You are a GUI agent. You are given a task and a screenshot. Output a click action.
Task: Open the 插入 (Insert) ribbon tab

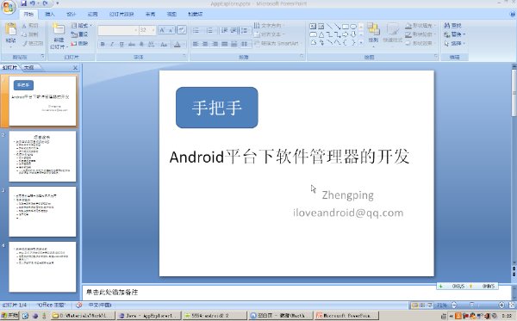[x=50, y=14]
